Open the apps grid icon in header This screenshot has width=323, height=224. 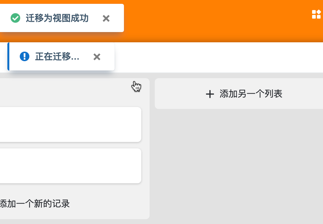coord(316,14)
